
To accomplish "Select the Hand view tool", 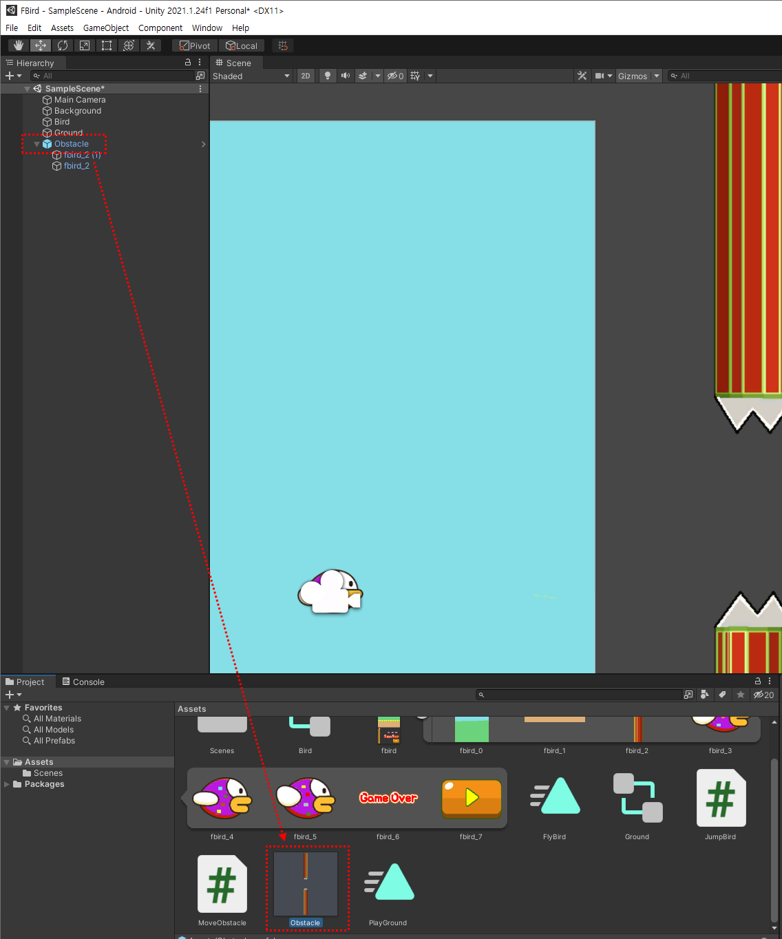I will click(x=19, y=45).
